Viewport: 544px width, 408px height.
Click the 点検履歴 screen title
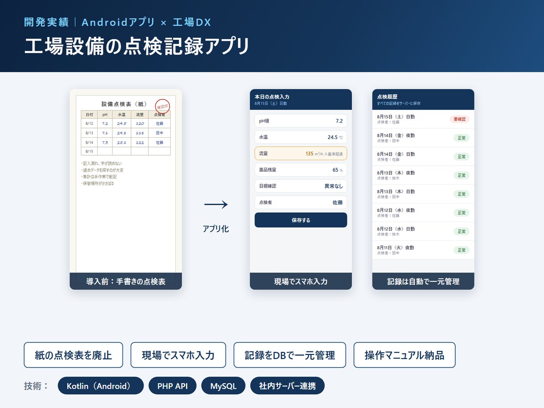[387, 96]
